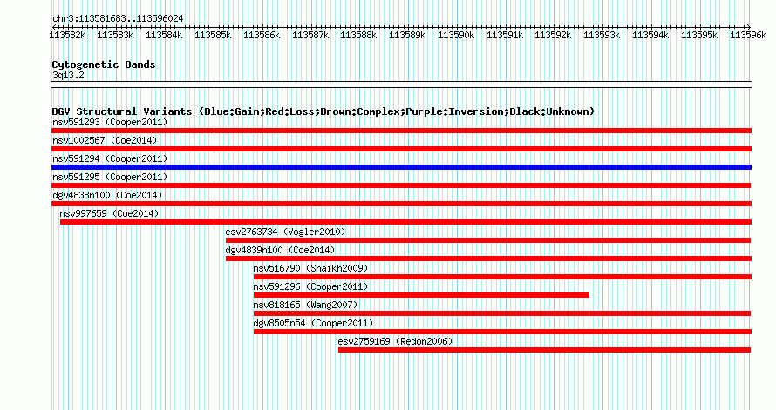Select esv2763734 (Vogler2010) label
This screenshot has width=776, height=410.
pyautogui.click(x=285, y=232)
